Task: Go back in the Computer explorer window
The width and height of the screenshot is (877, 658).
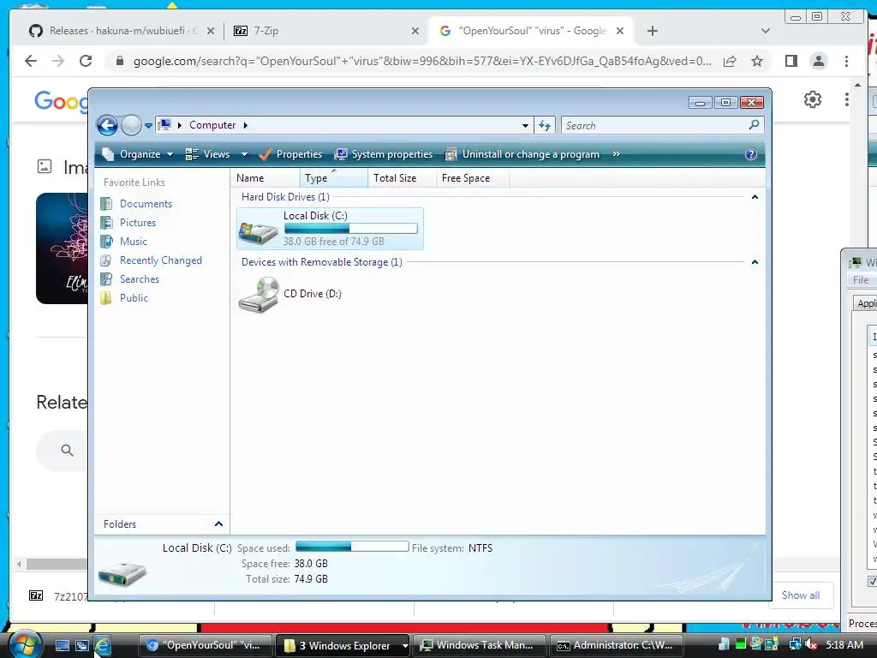Action: point(107,125)
